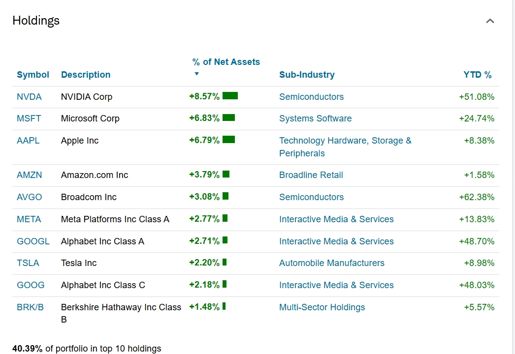The width and height of the screenshot is (515, 354).
Task: Sort by % of Net Assets header
Action: click(226, 62)
